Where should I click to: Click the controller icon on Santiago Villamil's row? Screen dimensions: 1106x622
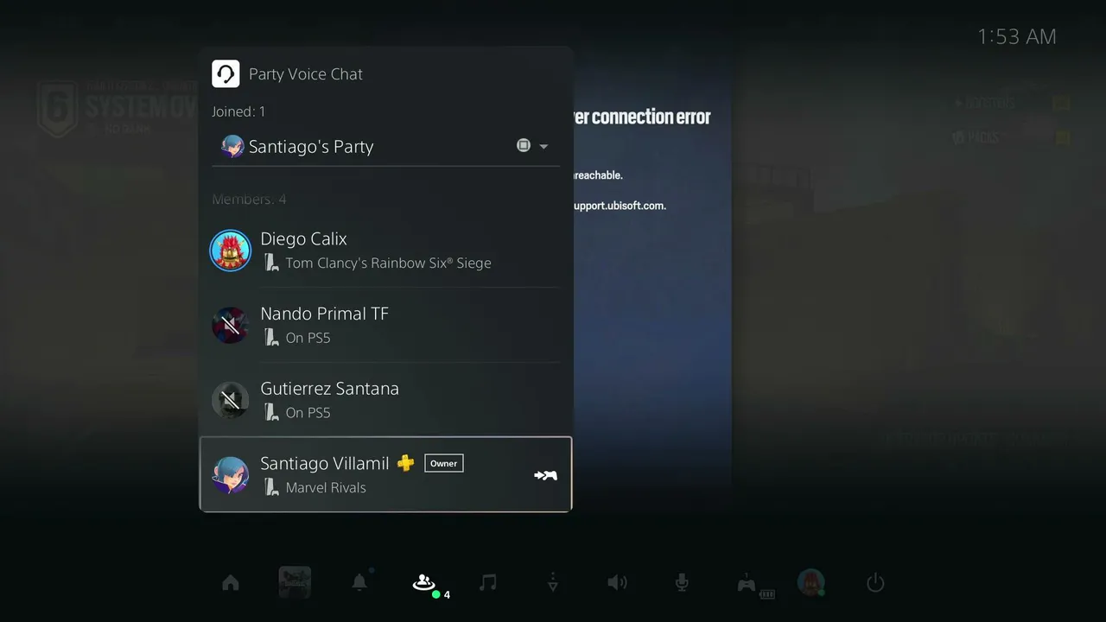[x=545, y=475]
